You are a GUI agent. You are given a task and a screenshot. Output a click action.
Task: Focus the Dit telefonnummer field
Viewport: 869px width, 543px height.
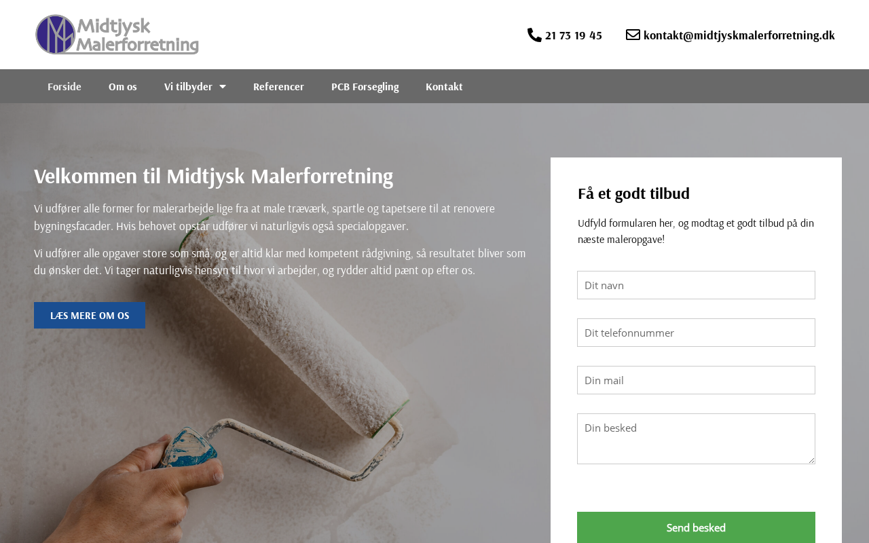point(696,333)
